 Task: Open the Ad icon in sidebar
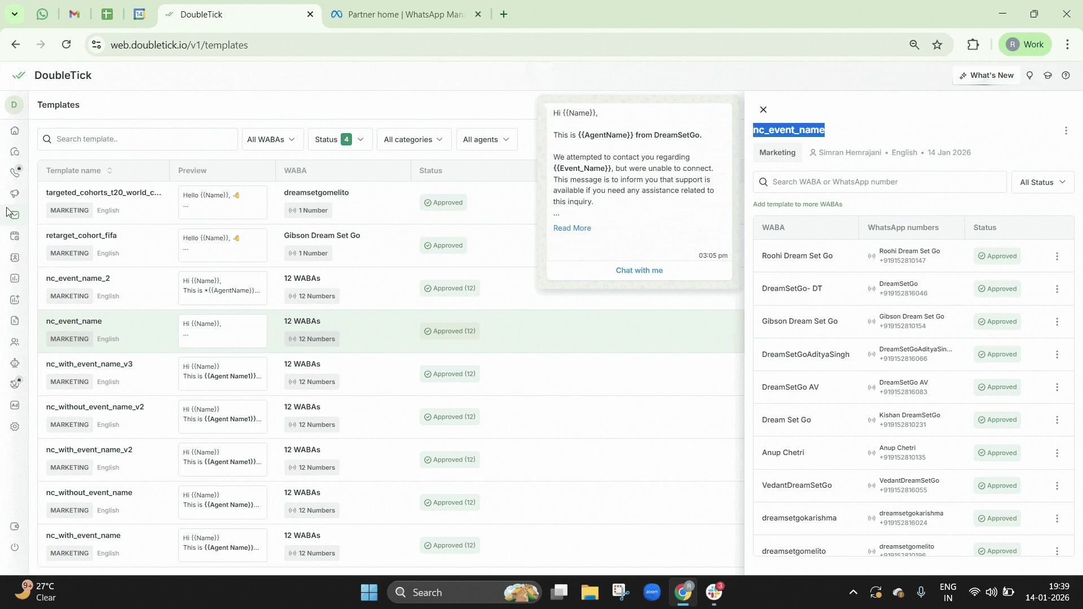(15, 405)
